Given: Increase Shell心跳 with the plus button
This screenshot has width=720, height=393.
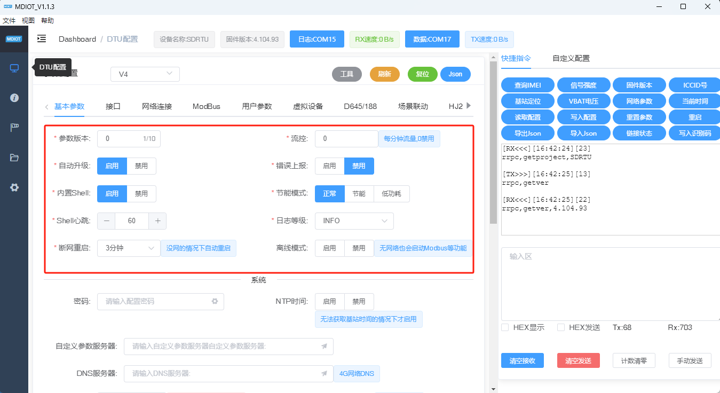Looking at the screenshot, I should (x=157, y=221).
